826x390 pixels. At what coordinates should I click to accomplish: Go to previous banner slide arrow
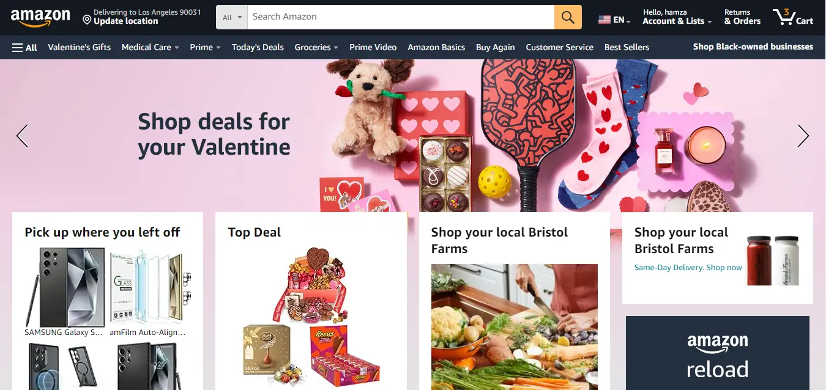coord(22,136)
